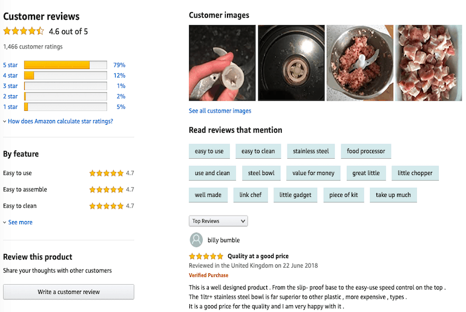Select the 1 star rating bar
The height and width of the screenshot is (312, 466).
pyautogui.click(x=65, y=107)
